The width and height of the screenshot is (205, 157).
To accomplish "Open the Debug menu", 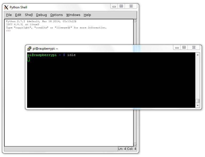I will coord(41,15).
